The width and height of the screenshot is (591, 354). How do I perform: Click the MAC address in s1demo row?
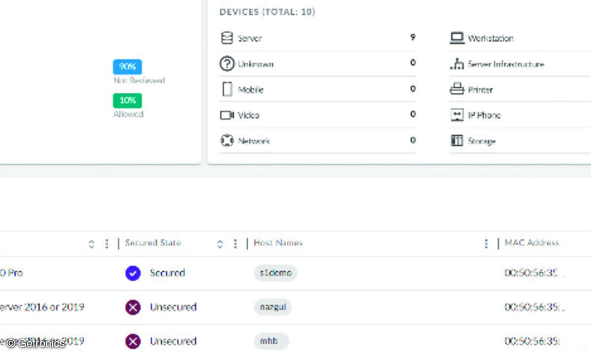click(x=535, y=273)
